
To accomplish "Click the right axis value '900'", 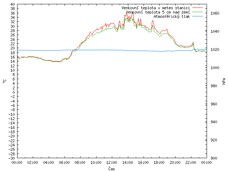I will pos(214,158).
